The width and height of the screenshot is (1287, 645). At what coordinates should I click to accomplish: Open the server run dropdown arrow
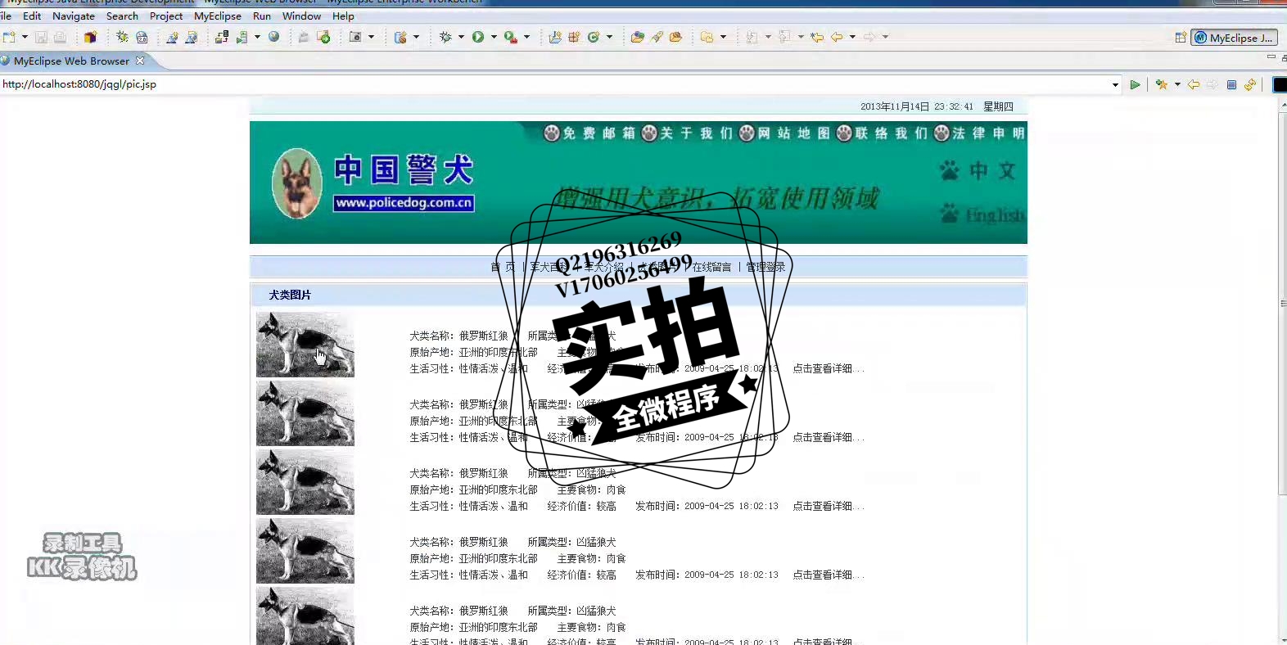click(257, 37)
